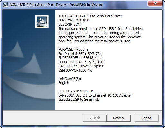Click the Next > button
This screenshot has height=128, width=165.
pyautogui.click(x=119, y=118)
